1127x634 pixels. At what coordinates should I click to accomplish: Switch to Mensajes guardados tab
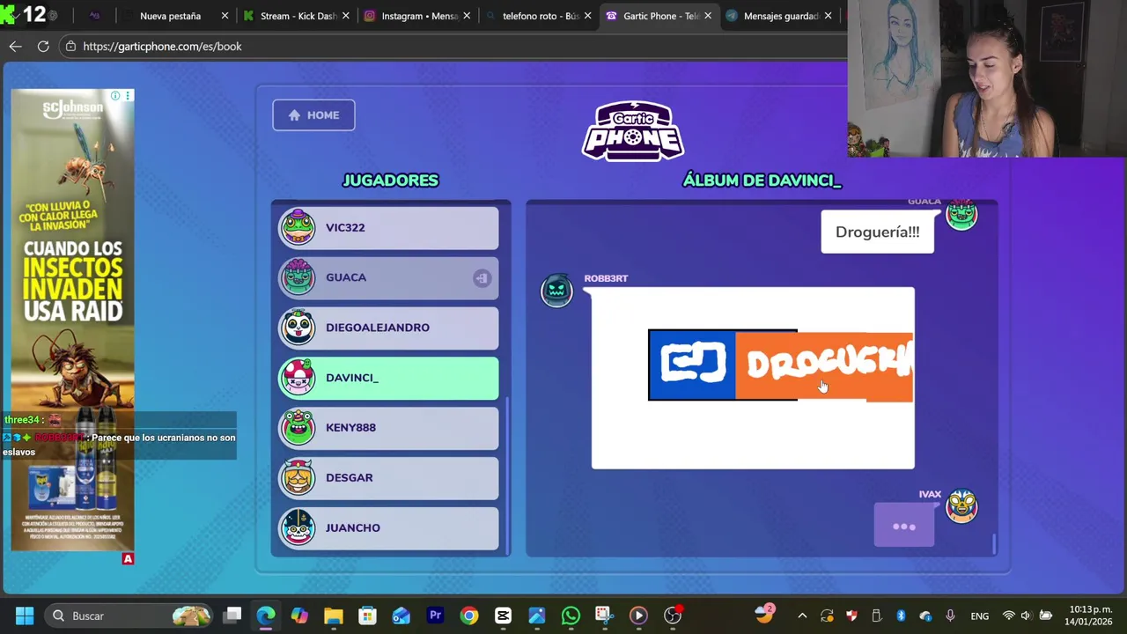[x=781, y=16]
